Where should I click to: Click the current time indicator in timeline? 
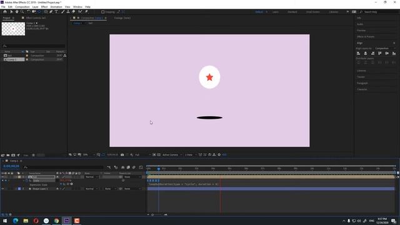(158, 169)
